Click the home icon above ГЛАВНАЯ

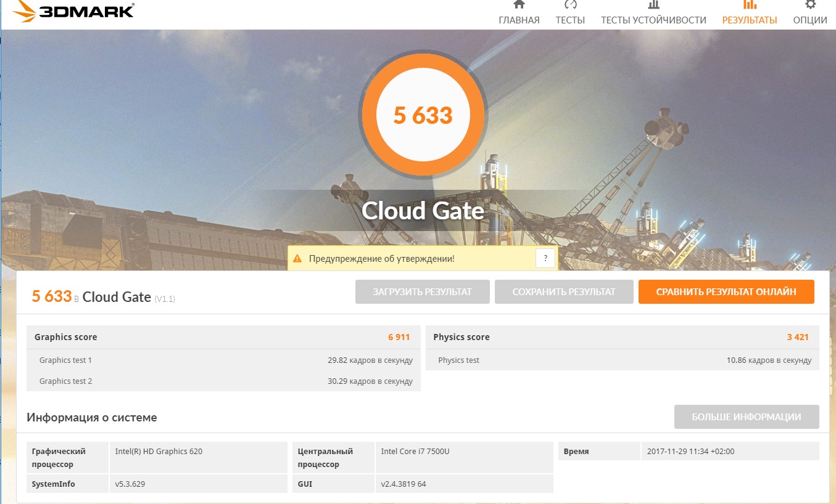(519, 4)
